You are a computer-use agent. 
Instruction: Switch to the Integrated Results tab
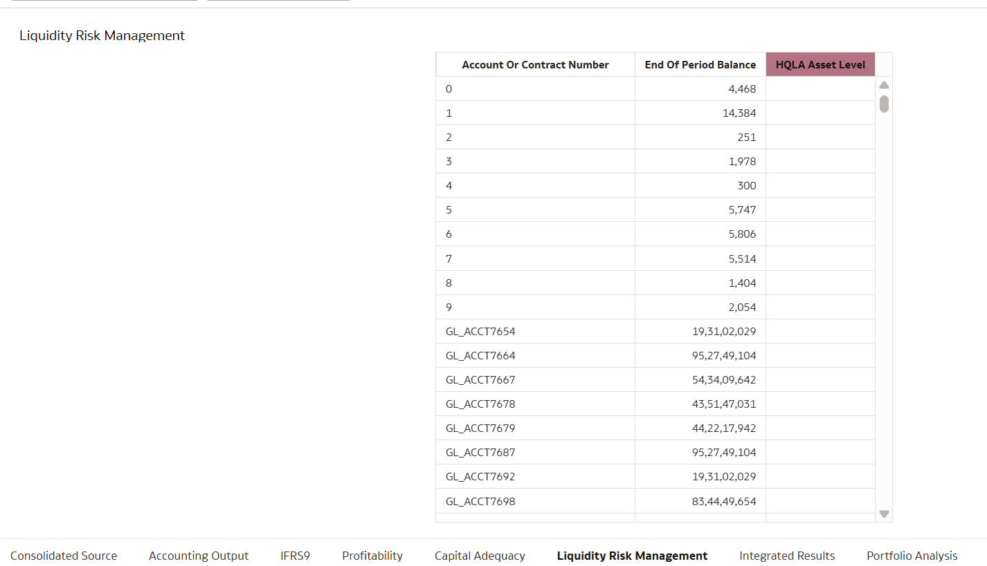click(786, 555)
